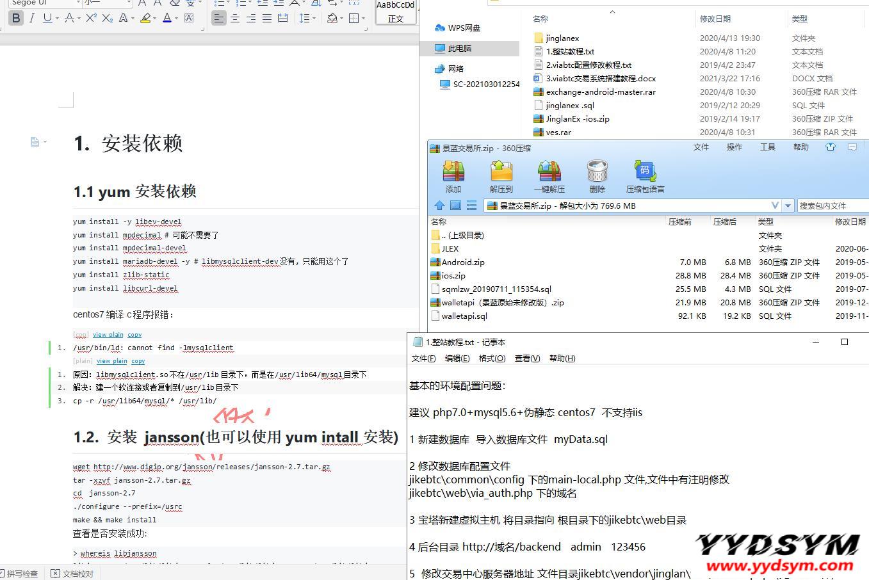Screen dimensions: 869x580
Task: Open 360压缩 工具 menu
Action: 767,147
